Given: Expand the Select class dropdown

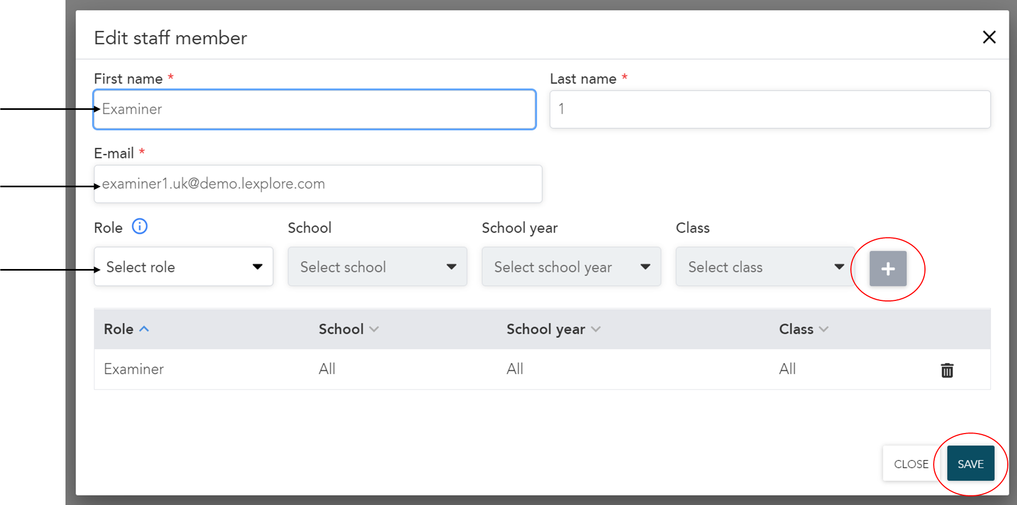Looking at the screenshot, I should (x=765, y=267).
